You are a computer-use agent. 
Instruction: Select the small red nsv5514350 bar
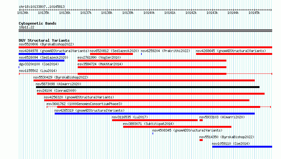(201, 140)
